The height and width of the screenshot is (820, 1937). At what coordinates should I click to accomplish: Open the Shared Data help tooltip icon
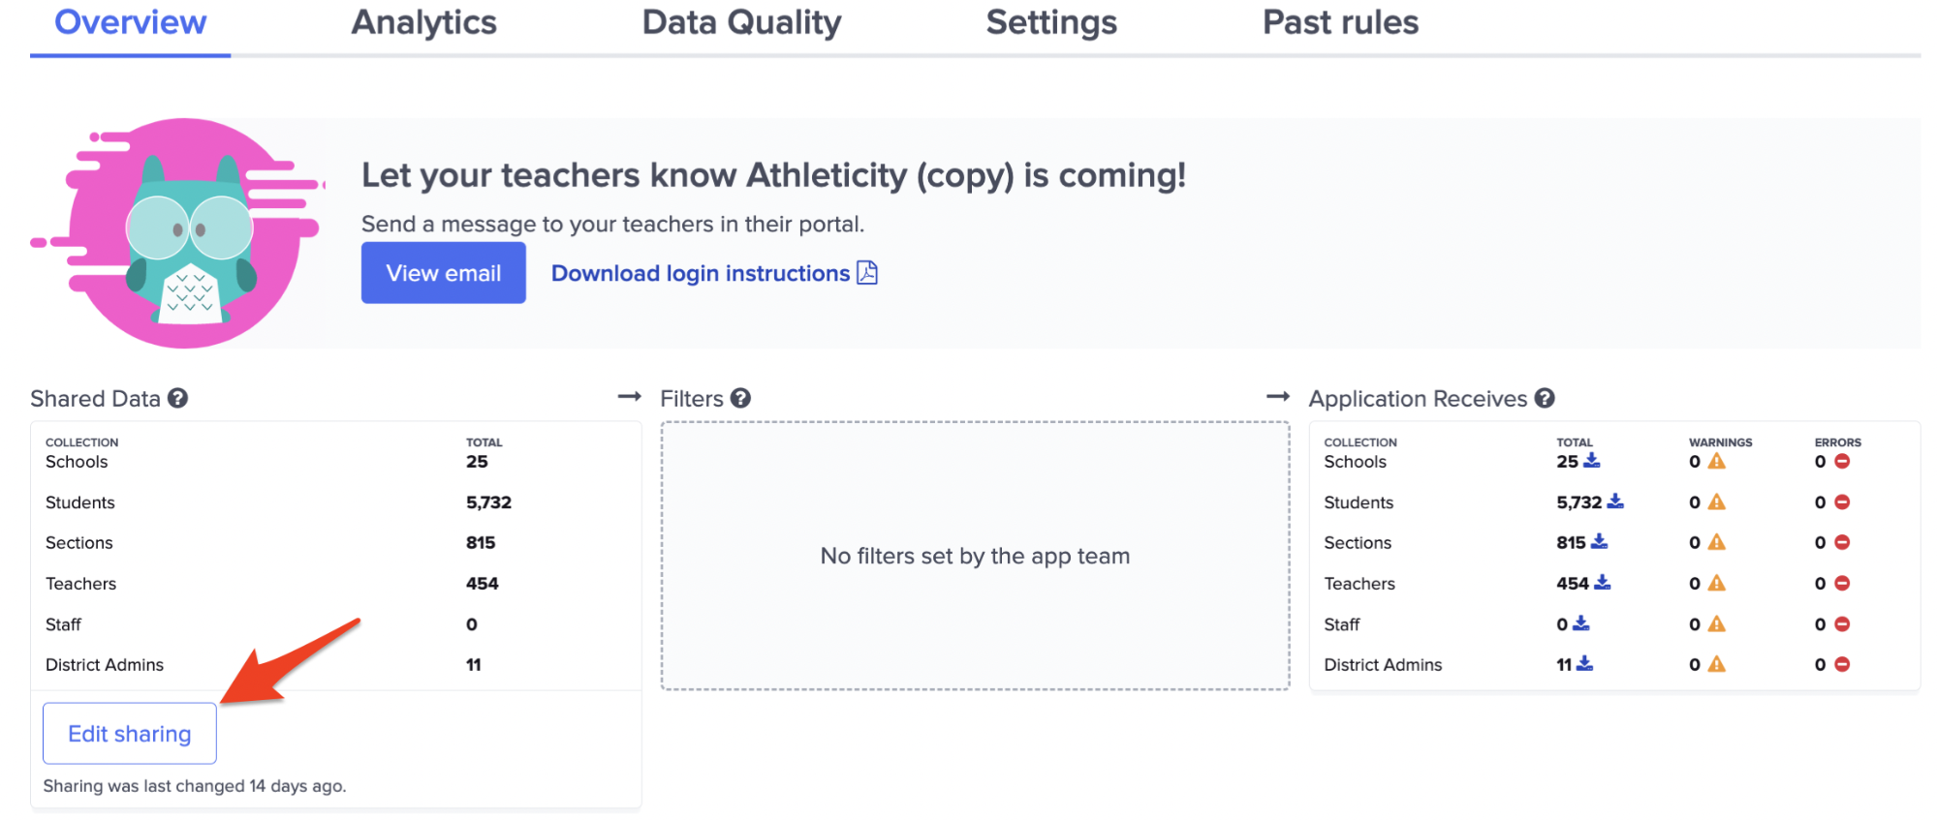177,398
